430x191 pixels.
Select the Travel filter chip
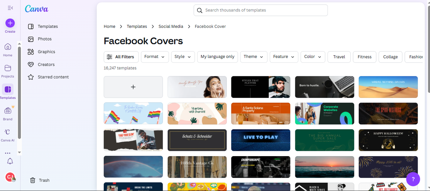click(x=339, y=57)
